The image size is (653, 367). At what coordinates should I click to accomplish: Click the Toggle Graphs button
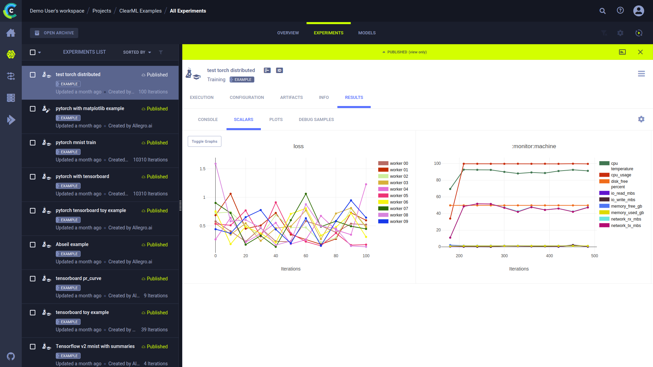(204, 141)
